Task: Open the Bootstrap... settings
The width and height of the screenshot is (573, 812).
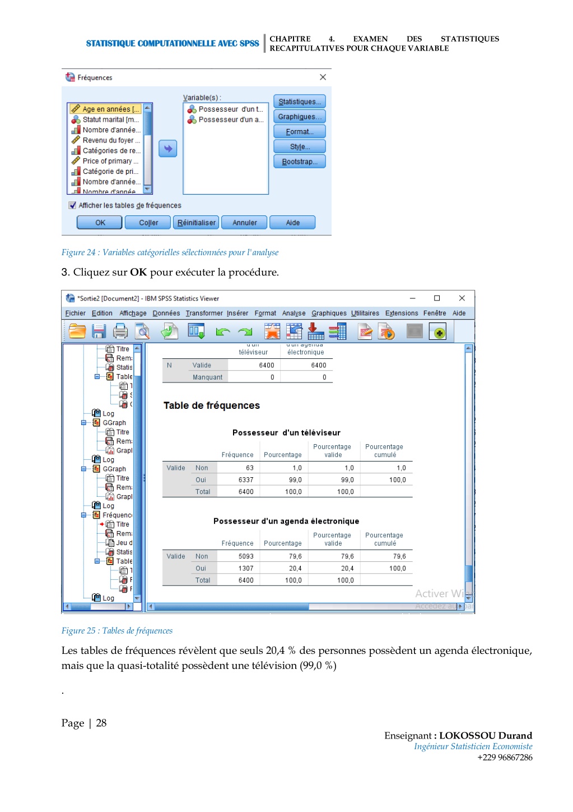Action: (x=300, y=162)
